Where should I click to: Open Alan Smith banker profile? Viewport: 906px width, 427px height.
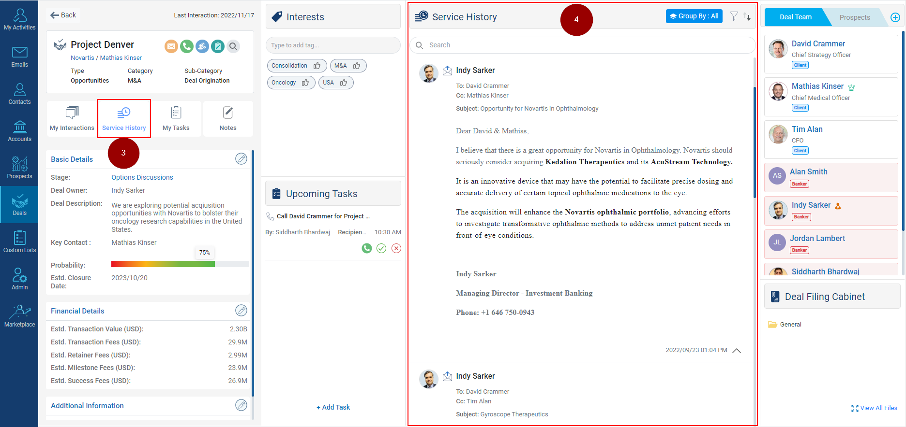point(831,177)
